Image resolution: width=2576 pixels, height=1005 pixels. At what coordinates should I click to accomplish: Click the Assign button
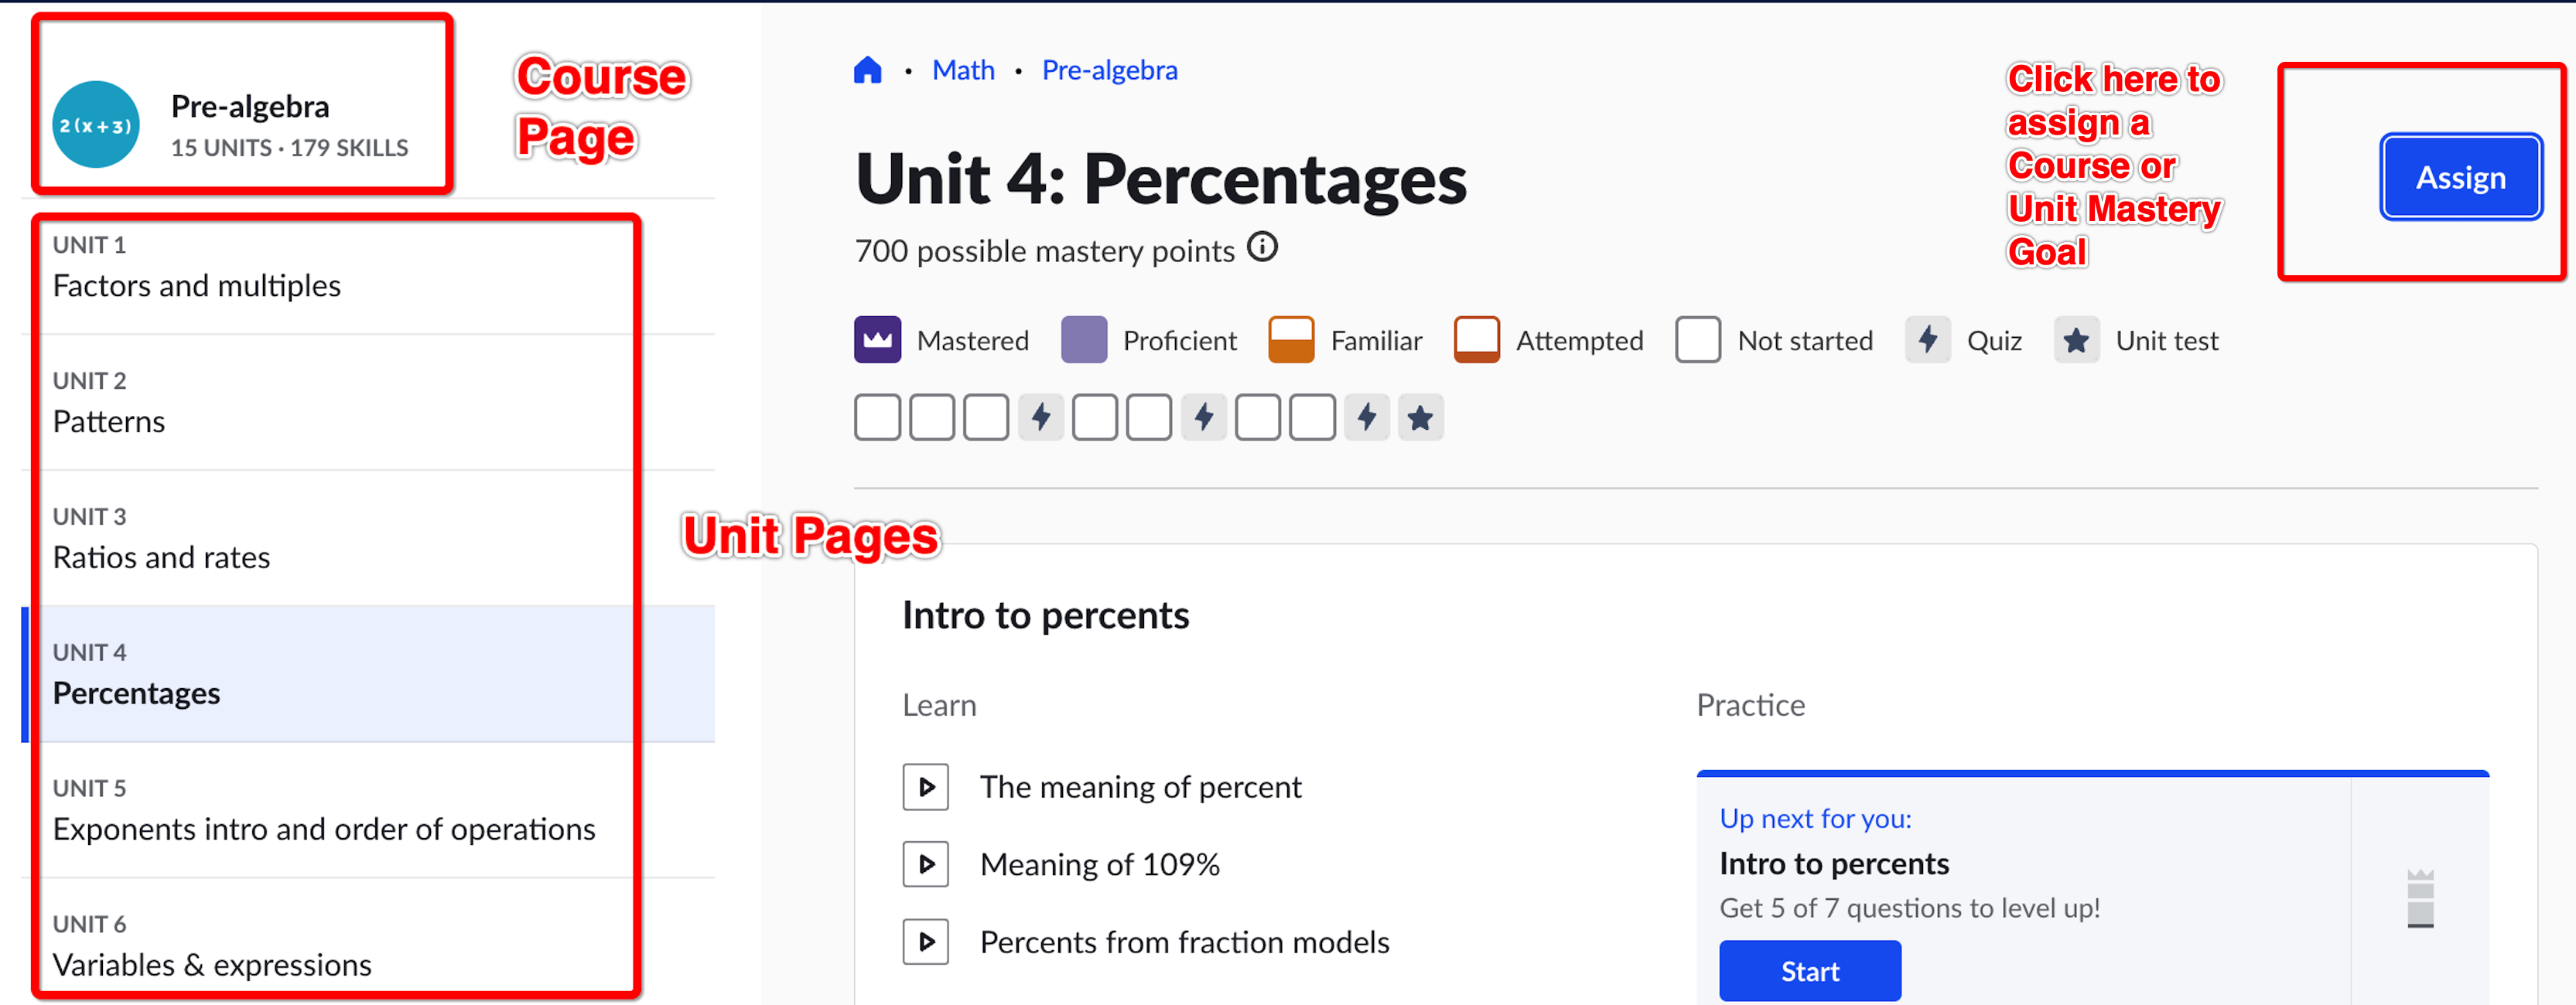coord(2460,178)
